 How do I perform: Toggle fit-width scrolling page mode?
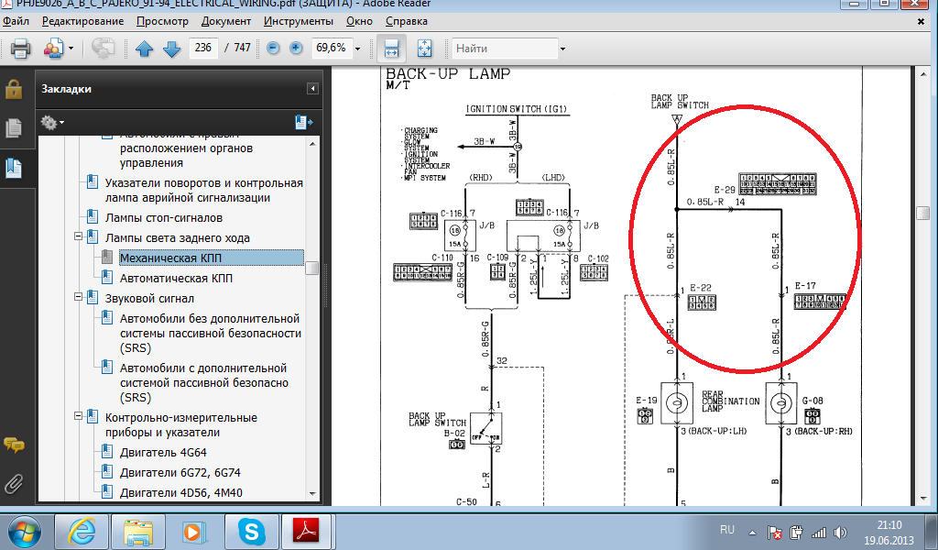tap(391, 49)
